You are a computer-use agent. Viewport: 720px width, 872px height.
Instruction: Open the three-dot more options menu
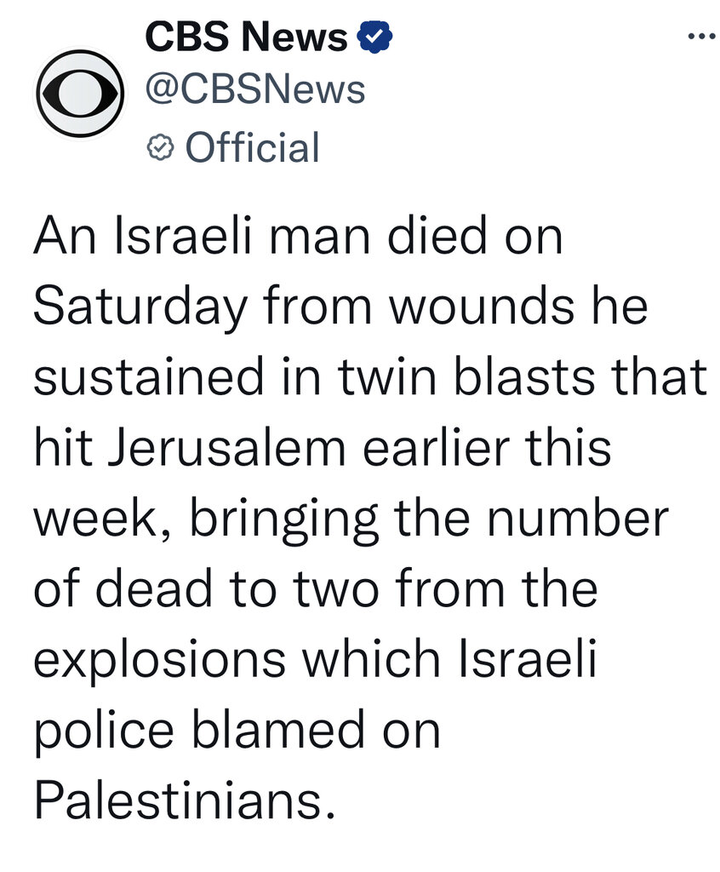[x=701, y=37]
